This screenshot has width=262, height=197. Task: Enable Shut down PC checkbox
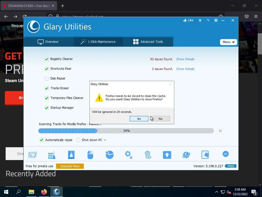[x=78, y=140]
